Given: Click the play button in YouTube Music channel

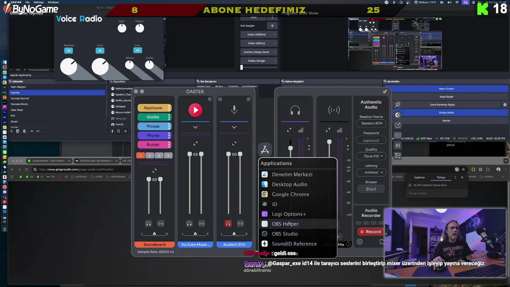Looking at the screenshot, I should (195, 110).
